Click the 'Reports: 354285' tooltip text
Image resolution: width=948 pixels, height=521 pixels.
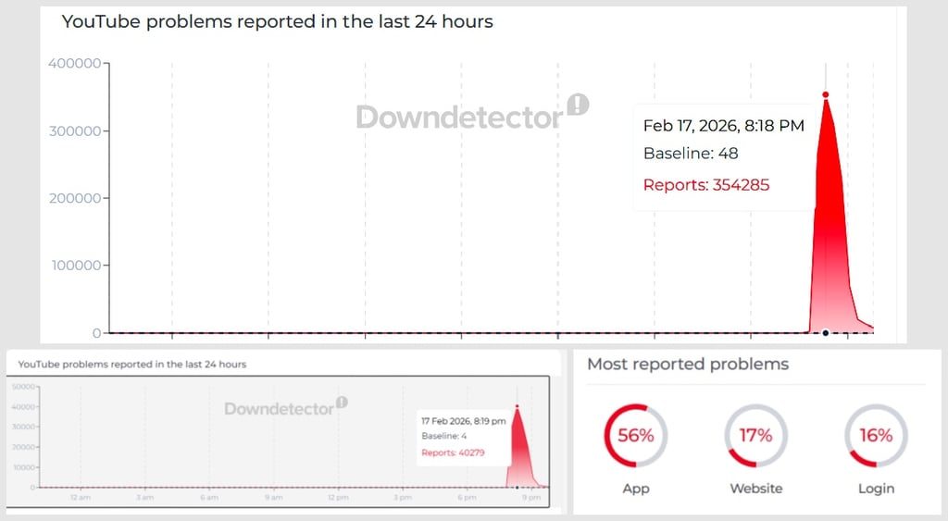(x=706, y=185)
